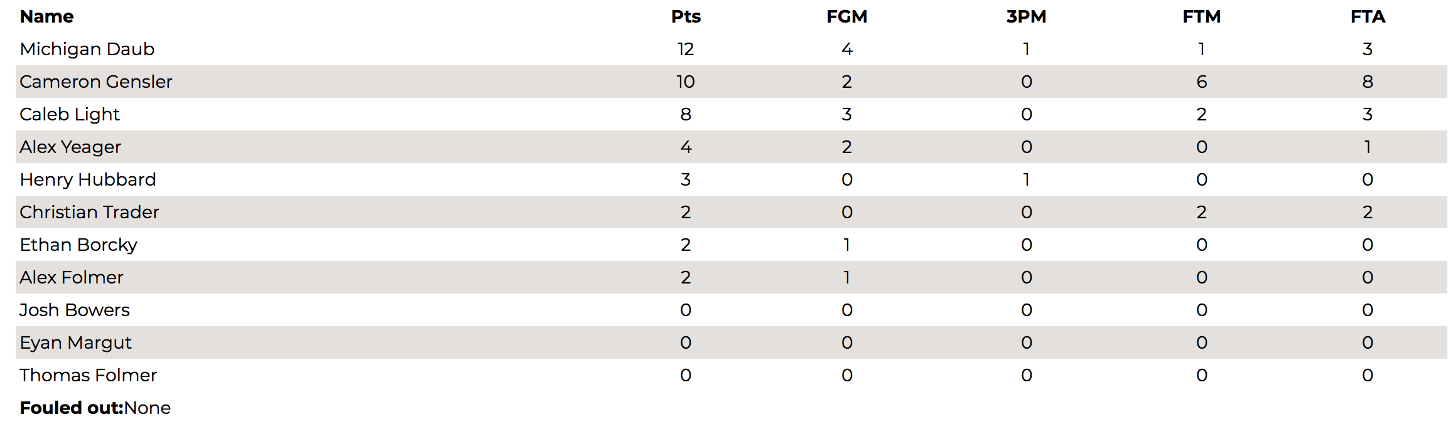1453x429 pixels.
Task: Select Ethan Borcky in the list
Action: [x=78, y=245]
